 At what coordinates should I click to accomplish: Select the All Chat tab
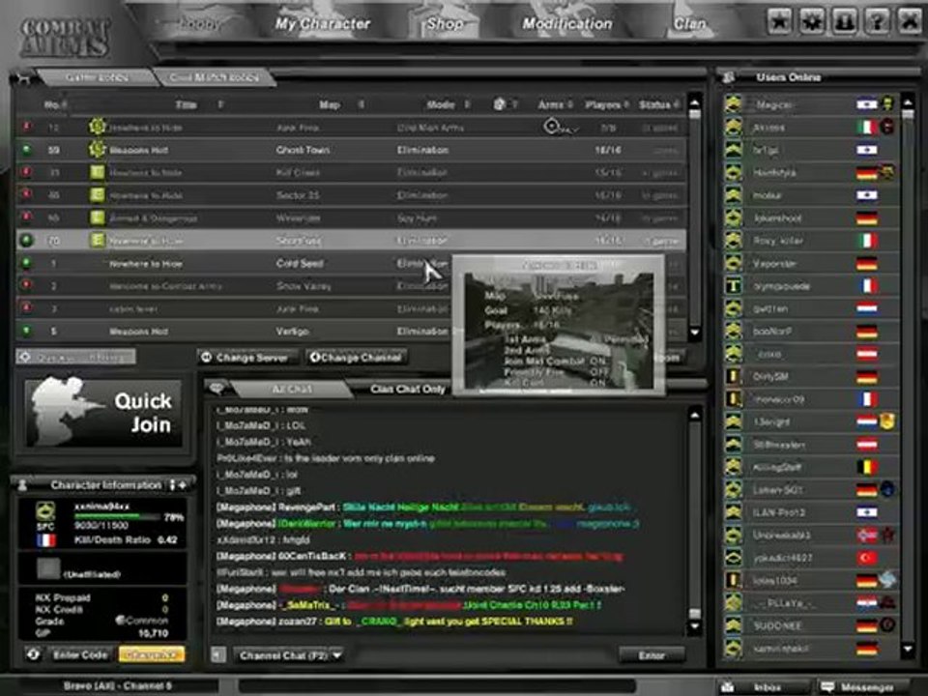pyautogui.click(x=292, y=389)
